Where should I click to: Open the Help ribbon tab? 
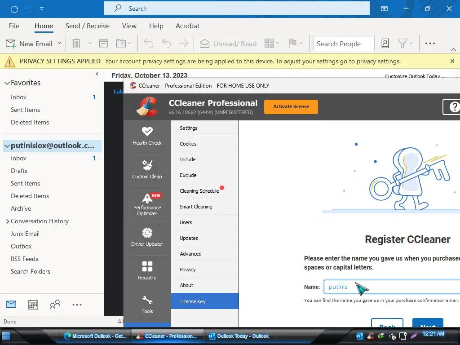pos(156,26)
